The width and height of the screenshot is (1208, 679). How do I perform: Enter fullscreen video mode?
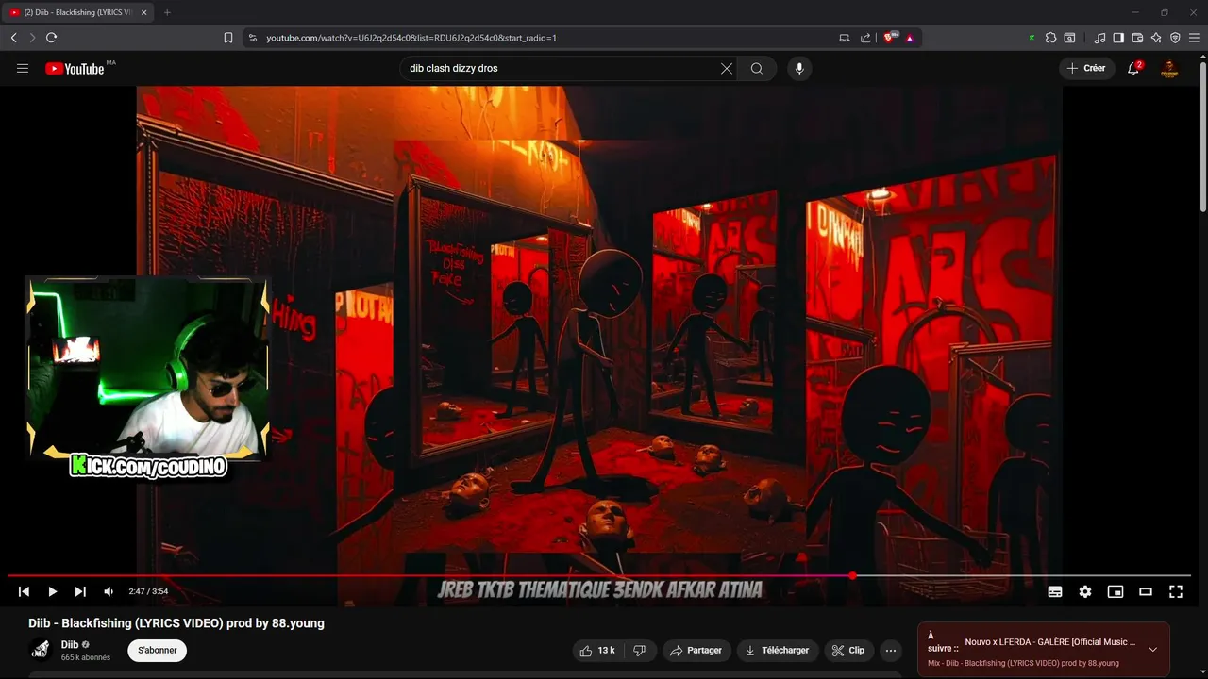coord(1176,591)
